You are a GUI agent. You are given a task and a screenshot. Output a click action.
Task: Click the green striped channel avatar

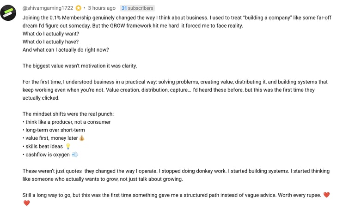click(x=9, y=12)
